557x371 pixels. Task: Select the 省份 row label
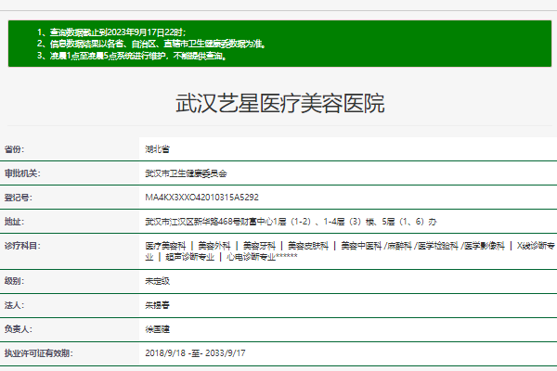click(x=15, y=149)
